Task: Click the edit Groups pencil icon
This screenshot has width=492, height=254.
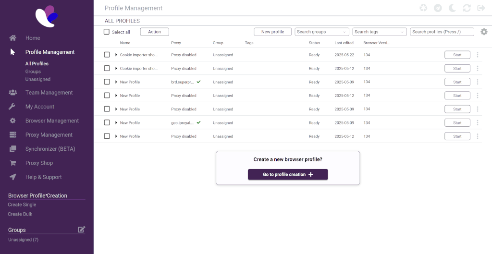Action: click(81, 230)
